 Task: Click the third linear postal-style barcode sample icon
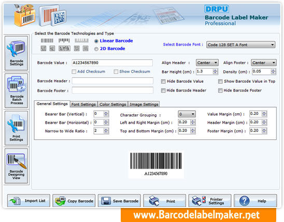coord(81,40)
